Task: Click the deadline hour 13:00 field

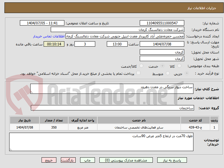Action: tap(117, 44)
